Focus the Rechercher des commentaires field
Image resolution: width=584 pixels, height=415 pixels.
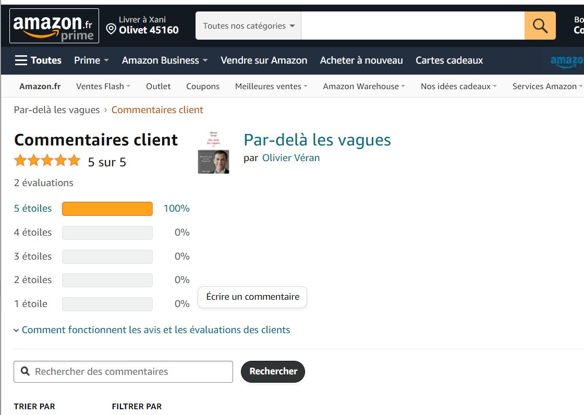click(x=123, y=371)
